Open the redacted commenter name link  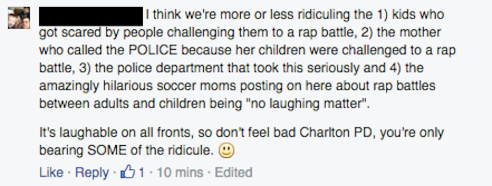(x=91, y=16)
